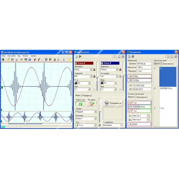Click the yellow circle toolbar icon

coord(70,59)
